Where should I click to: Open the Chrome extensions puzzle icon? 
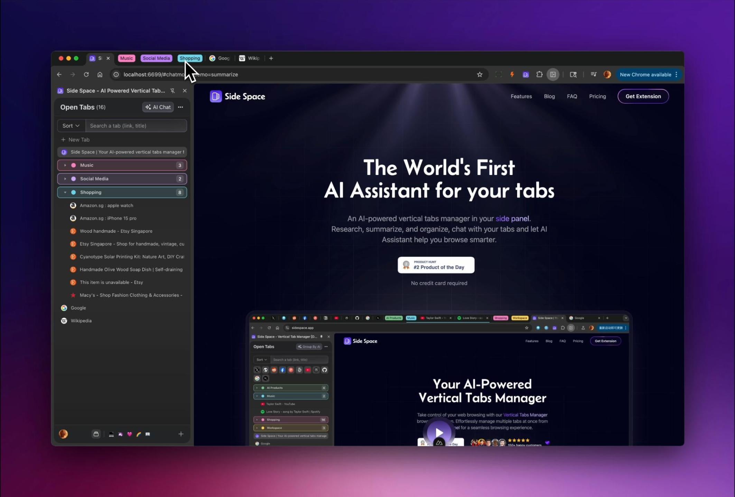[x=539, y=75]
